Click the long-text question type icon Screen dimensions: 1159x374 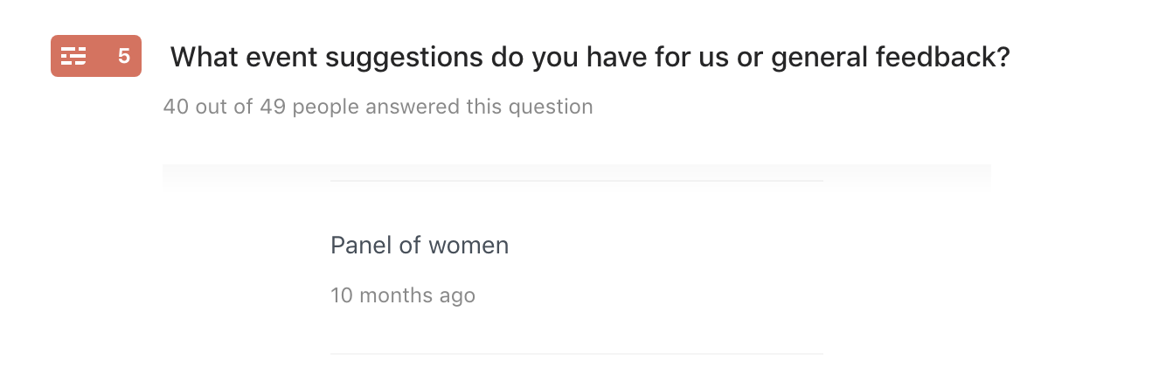pyautogui.click(x=74, y=57)
